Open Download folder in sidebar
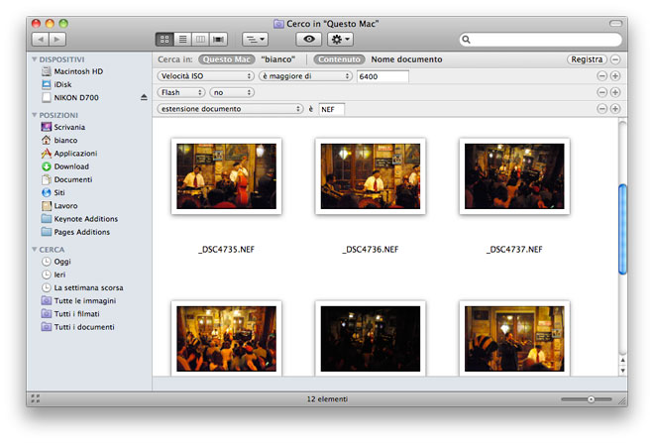Viewport: 654px width, 443px height. coord(71,166)
